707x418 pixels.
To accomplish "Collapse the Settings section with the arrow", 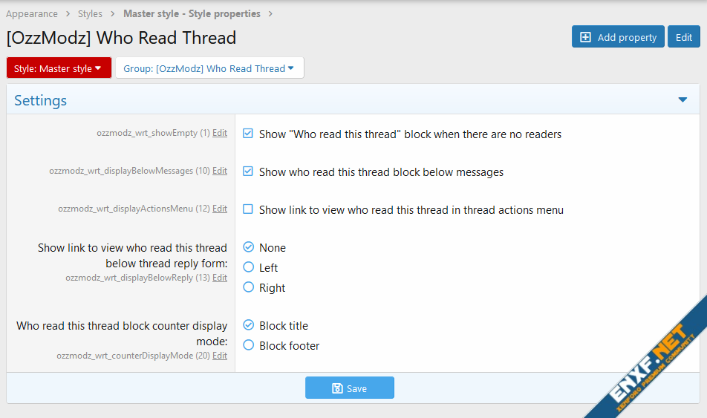I will (682, 100).
